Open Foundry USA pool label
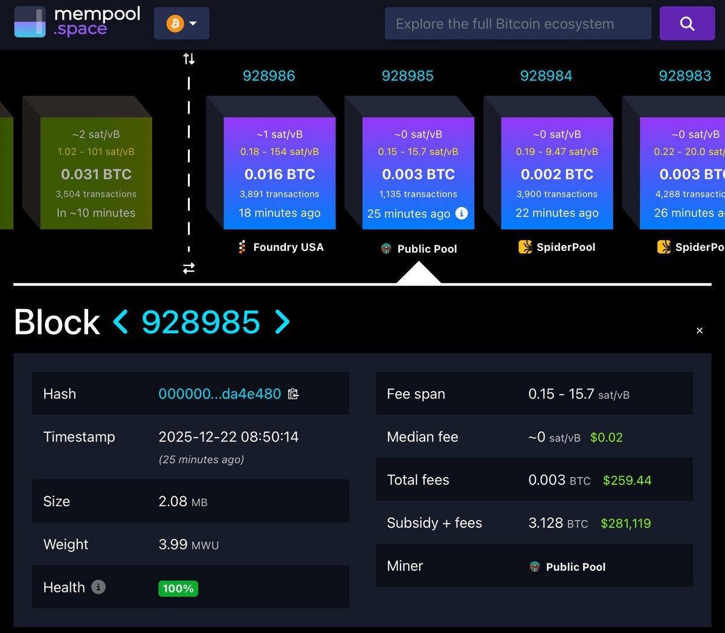The image size is (725, 633). coord(288,247)
